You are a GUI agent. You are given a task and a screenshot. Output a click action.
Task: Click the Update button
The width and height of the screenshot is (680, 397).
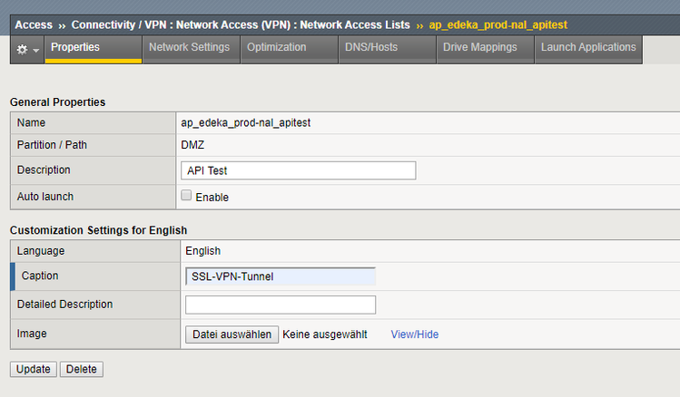click(34, 369)
